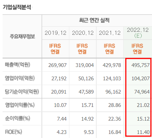152x138 pixels.
Task: Select net income value 20,091
Action: pyautogui.click(x=59, y=92)
